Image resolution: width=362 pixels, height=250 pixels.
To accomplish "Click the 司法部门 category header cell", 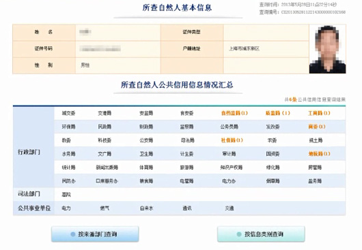I will pyautogui.click(x=33, y=194).
